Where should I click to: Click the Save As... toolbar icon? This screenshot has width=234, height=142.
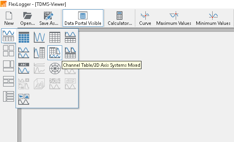pos(49,18)
